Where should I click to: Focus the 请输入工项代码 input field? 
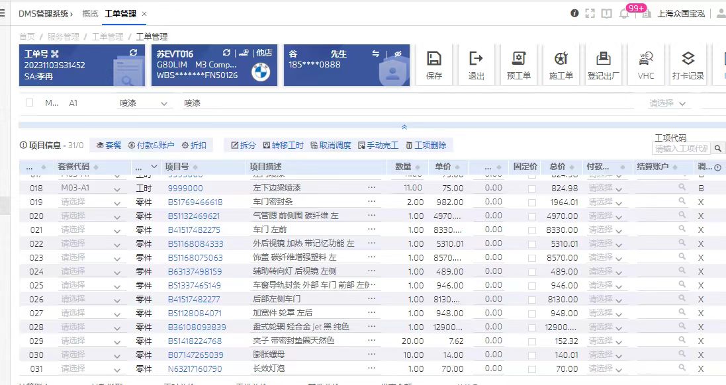(680, 149)
